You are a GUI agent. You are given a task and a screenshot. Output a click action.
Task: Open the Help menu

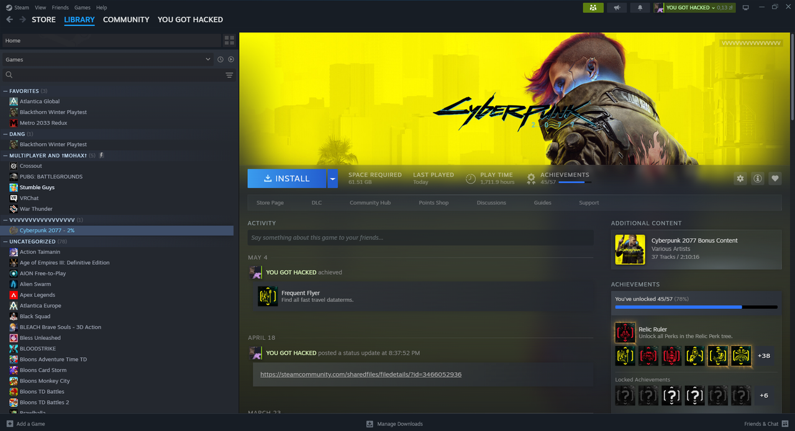coord(102,7)
